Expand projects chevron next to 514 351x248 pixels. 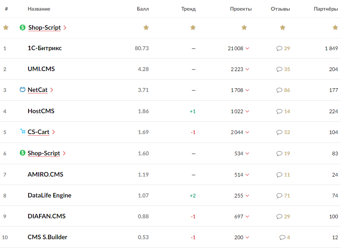247,175
